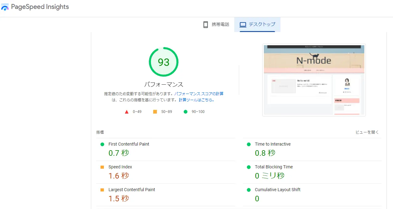Click orange square beside Largest Contentful Paint

coord(102,190)
